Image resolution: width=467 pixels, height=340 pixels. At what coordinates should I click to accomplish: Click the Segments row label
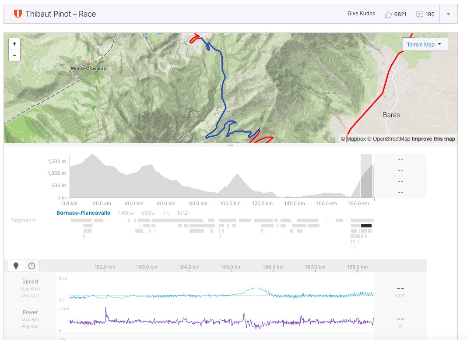click(24, 220)
